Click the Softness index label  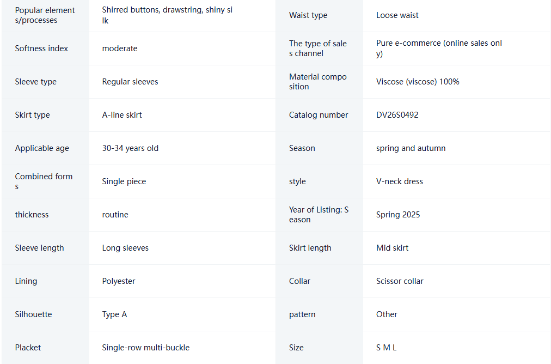(x=41, y=48)
